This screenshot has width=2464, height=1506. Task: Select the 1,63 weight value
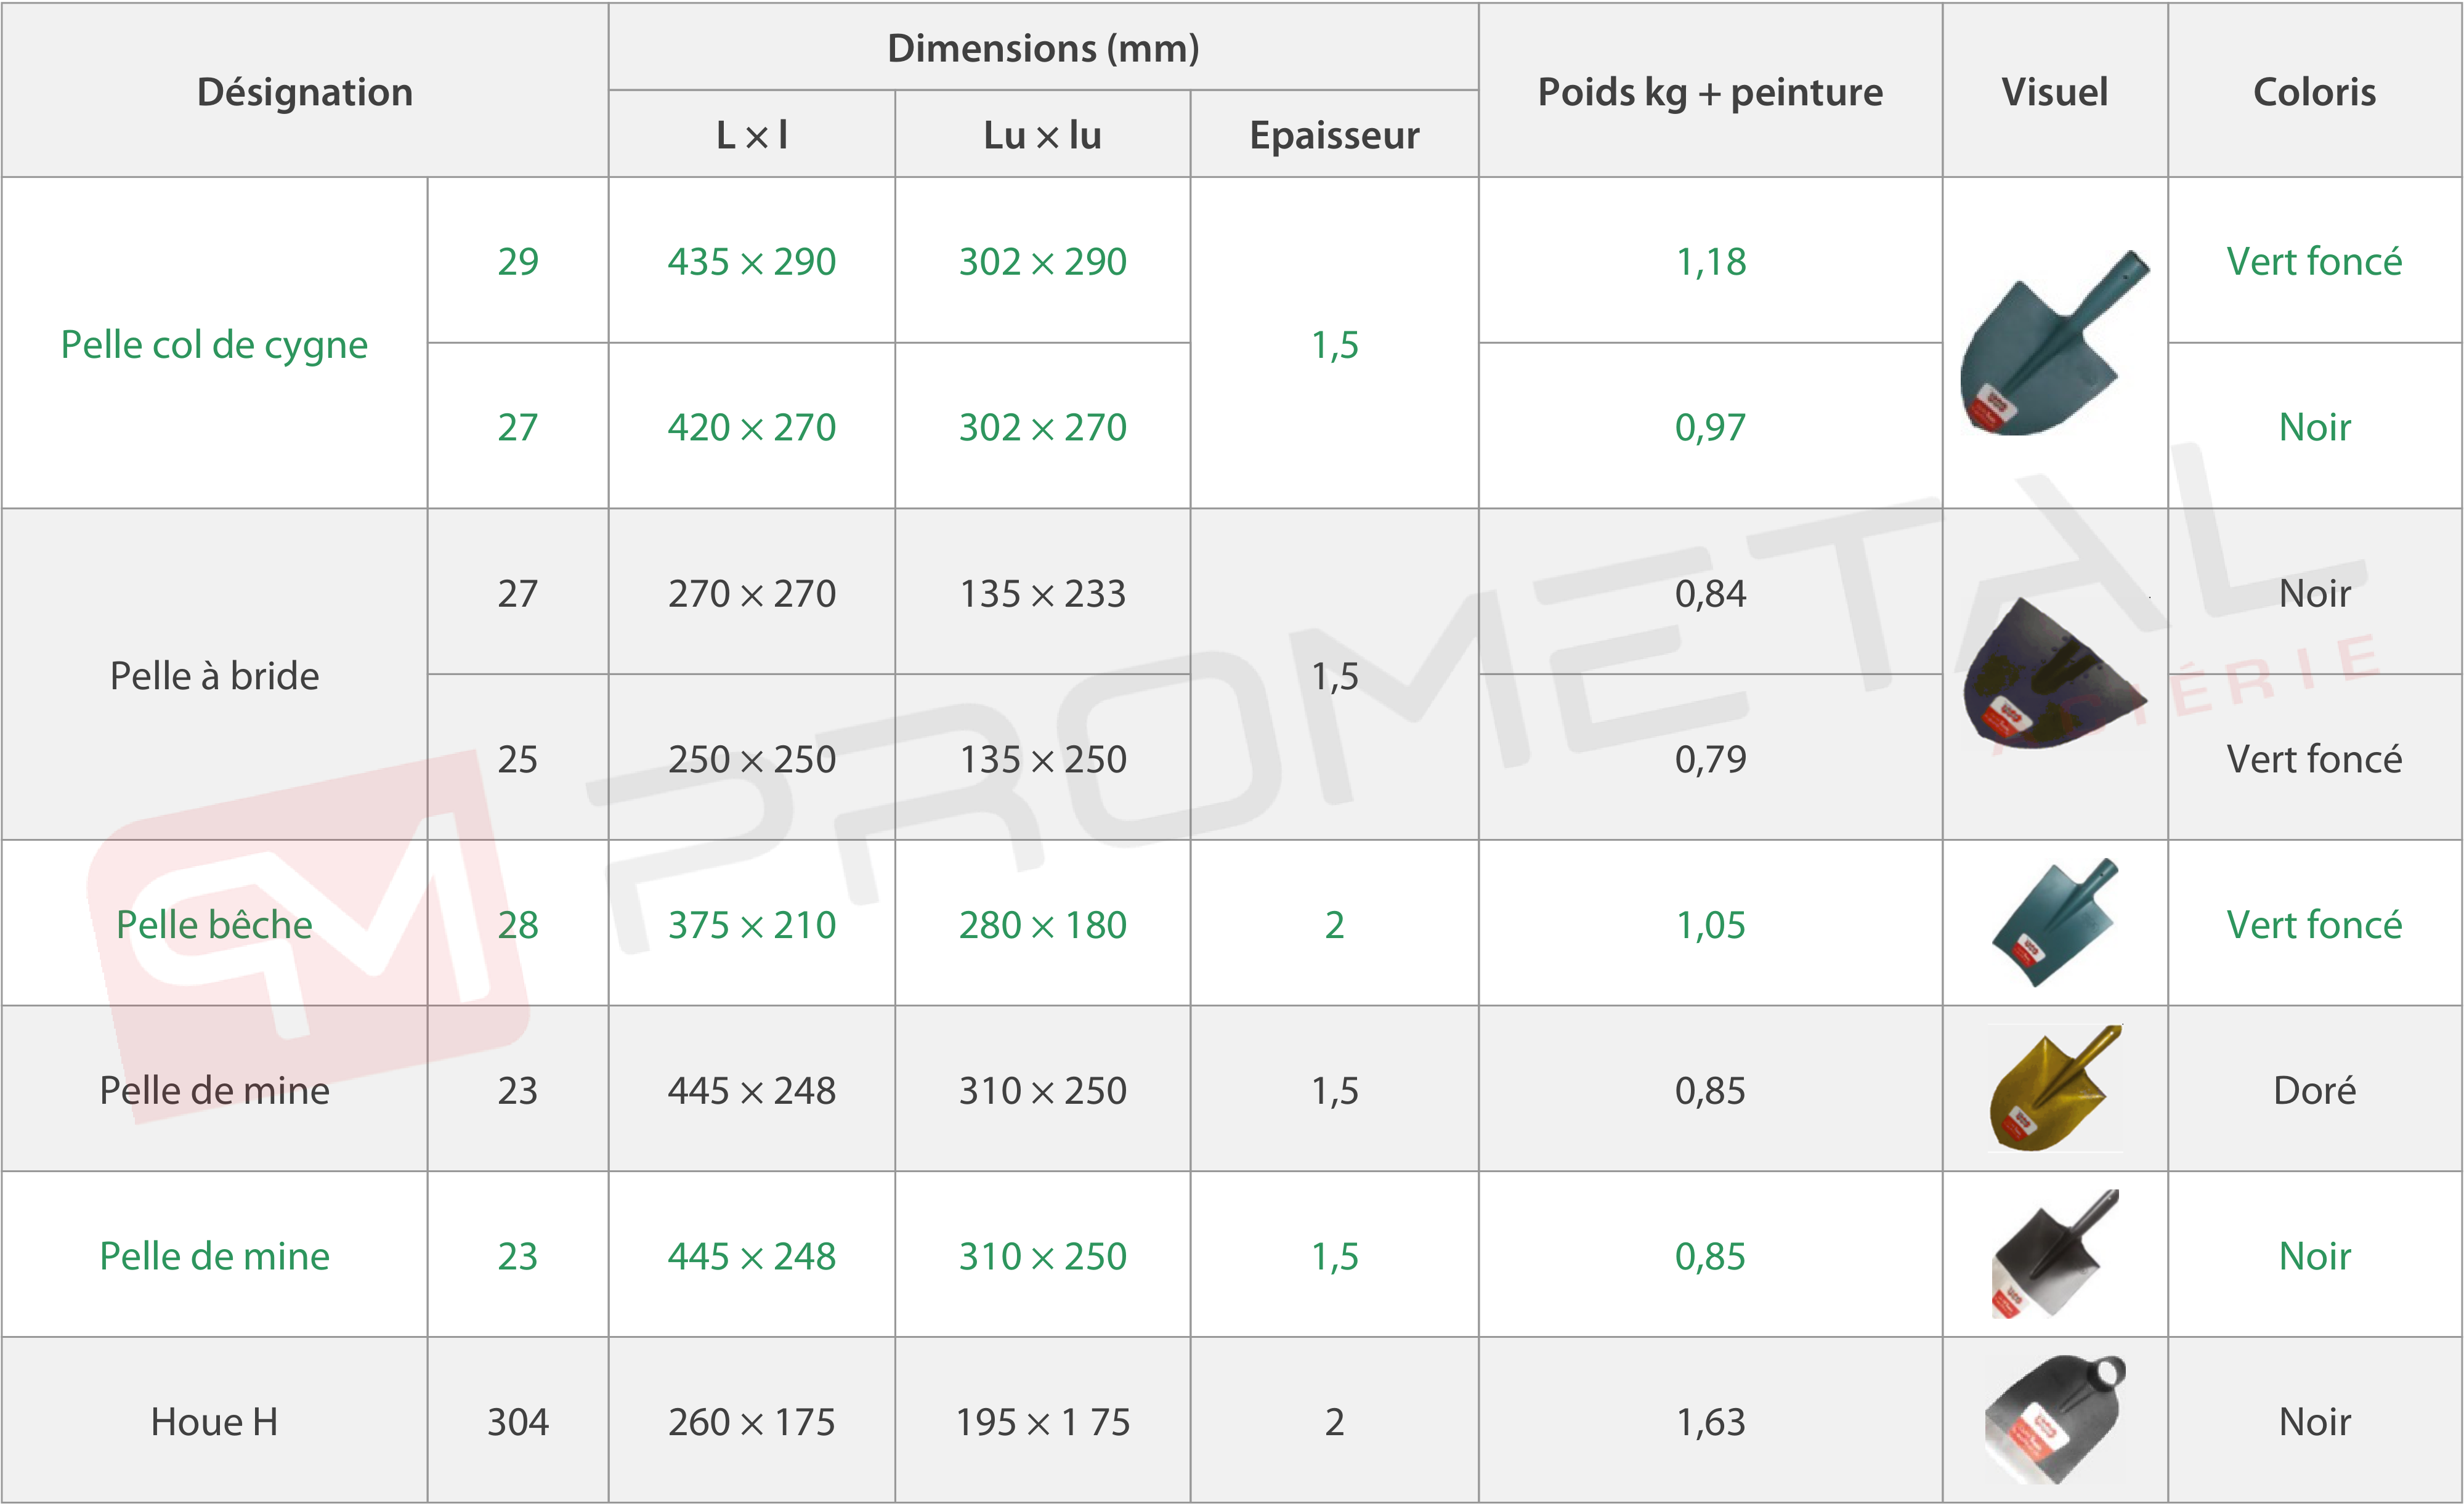point(1710,1421)
